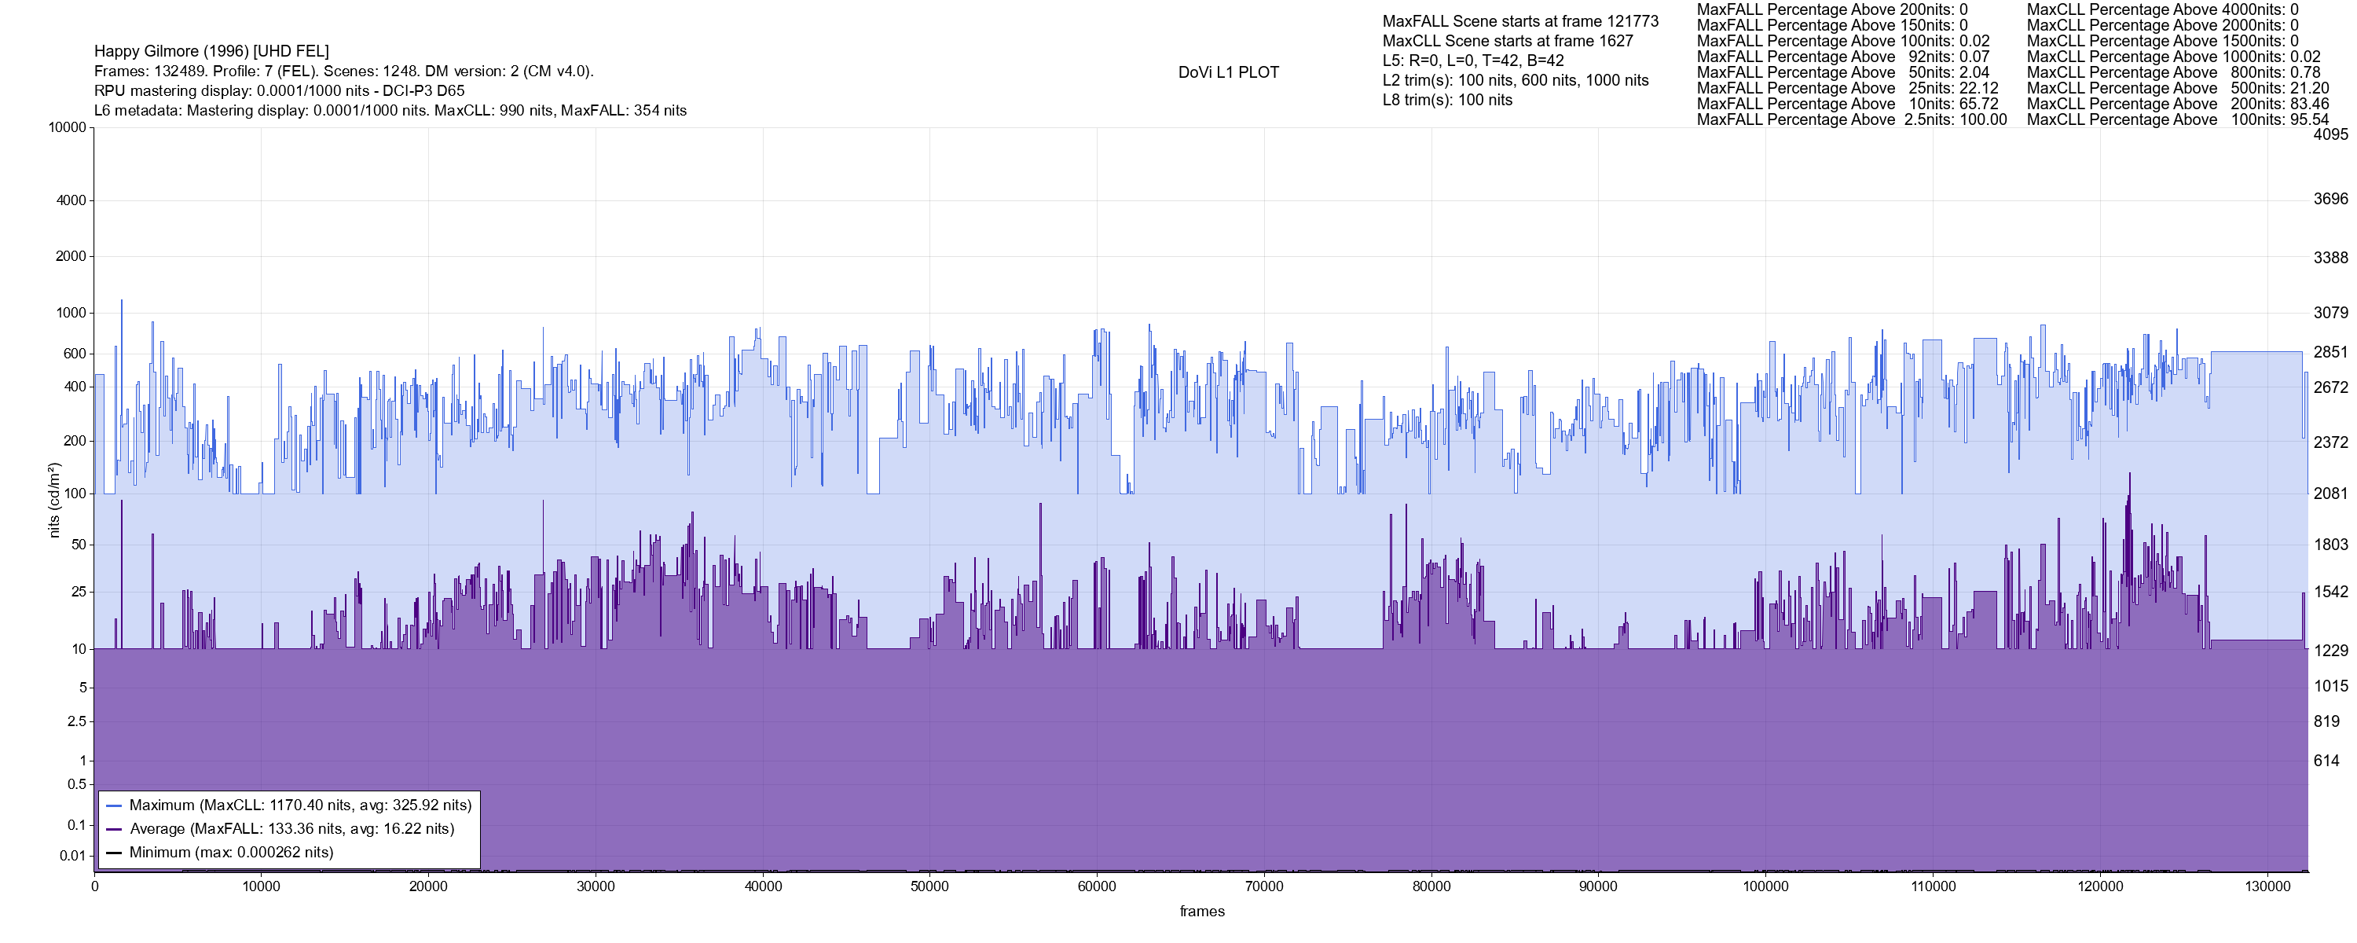The width and height of the screenshot is (2357, 943).
Task: Select the Average MaxFALL legend entry text
Action: tap(292, 830)
